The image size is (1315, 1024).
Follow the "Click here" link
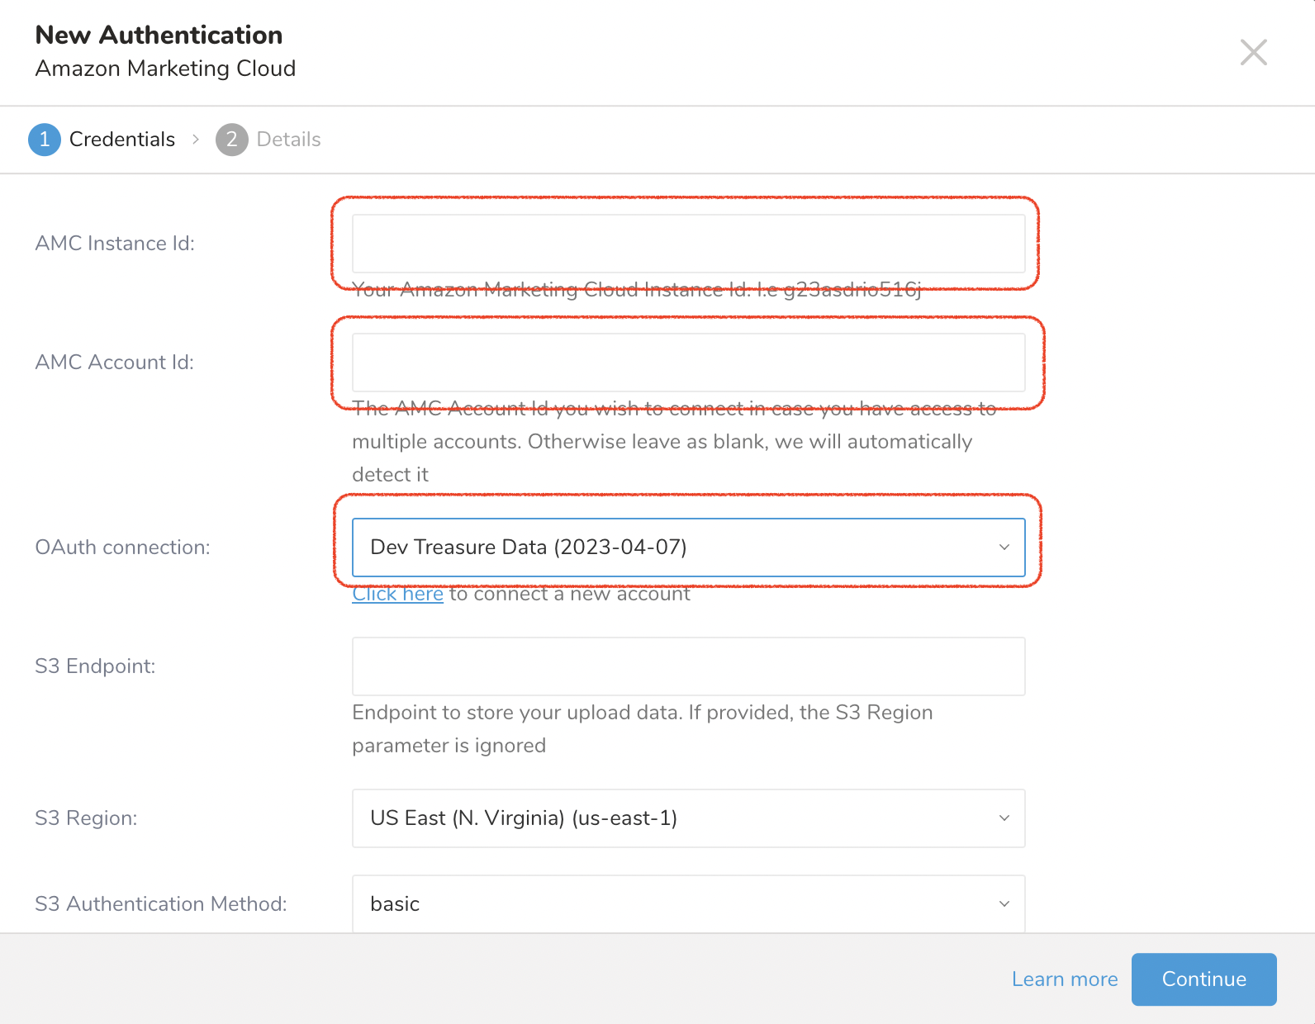click(x=397, y=595)
